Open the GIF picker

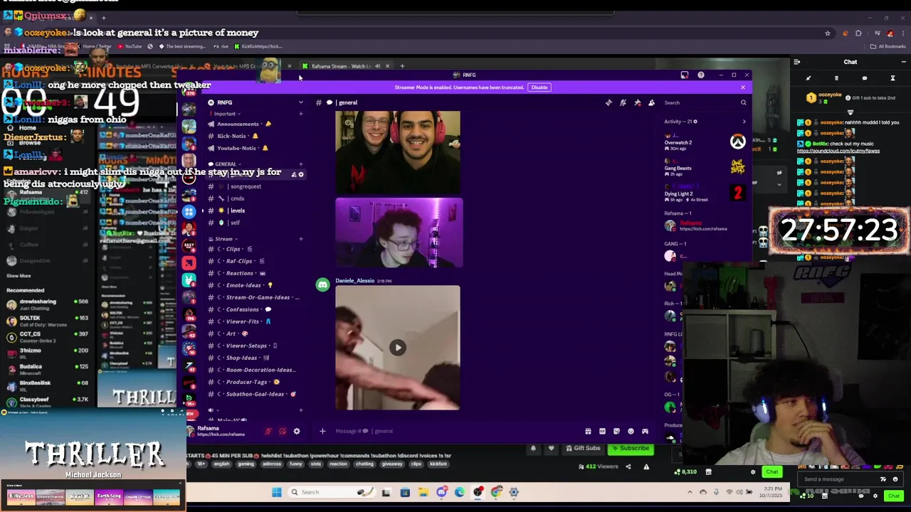[x=602, y=431]
